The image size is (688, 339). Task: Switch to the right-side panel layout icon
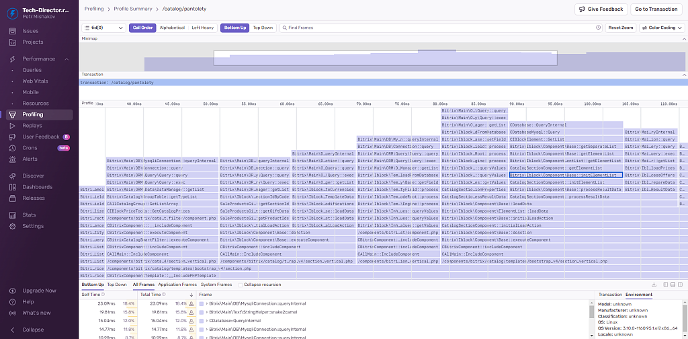pyautogui.click(x=681, y=285)
